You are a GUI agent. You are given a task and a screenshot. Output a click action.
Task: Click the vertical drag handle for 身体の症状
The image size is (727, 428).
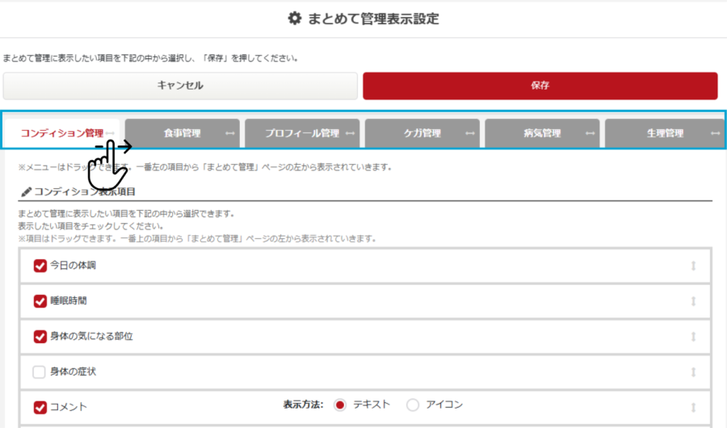pos(693,372)
